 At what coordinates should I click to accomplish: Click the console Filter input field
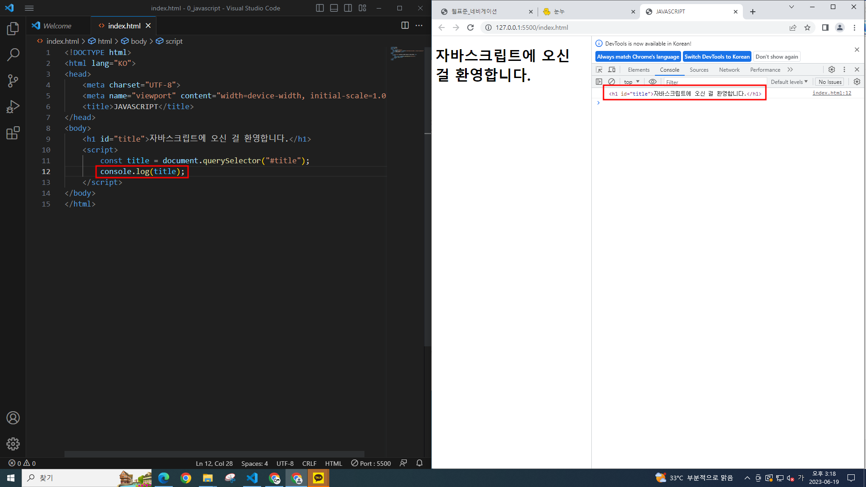coord(715,82)
